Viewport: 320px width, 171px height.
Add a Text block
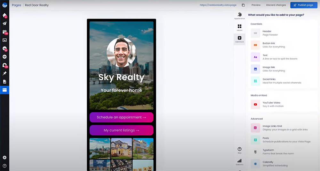283,57
